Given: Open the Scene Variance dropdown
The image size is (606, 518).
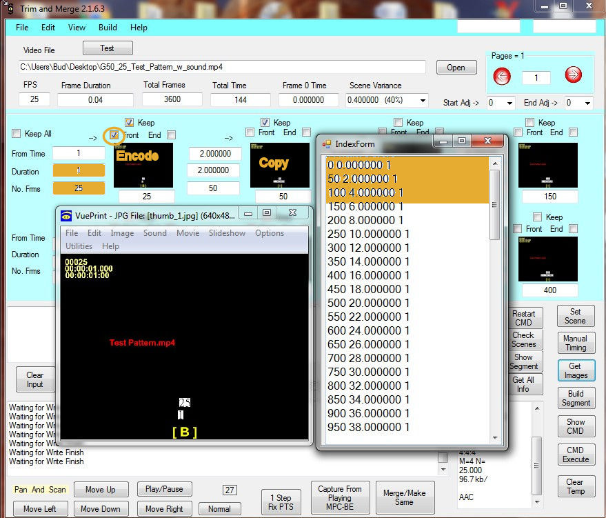Looking at the screenshot, I should 423,101.
